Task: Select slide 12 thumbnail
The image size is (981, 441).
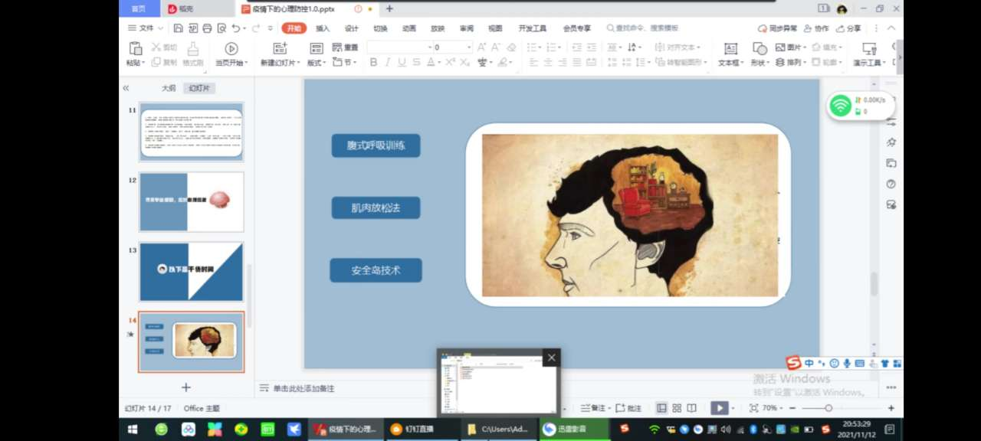Action: [x=192, y=201]
